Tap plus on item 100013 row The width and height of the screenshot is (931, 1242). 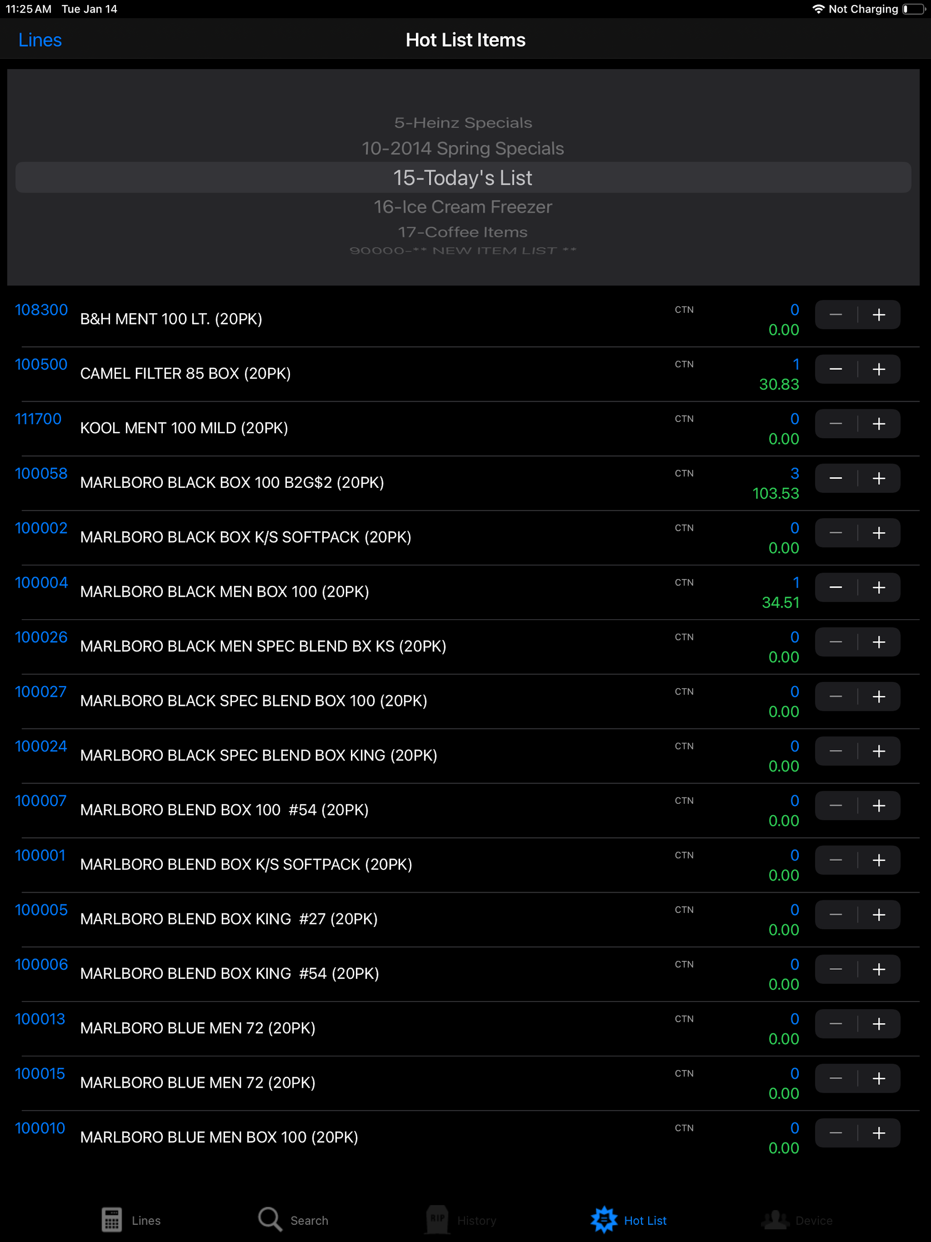tap(879, 1023)
